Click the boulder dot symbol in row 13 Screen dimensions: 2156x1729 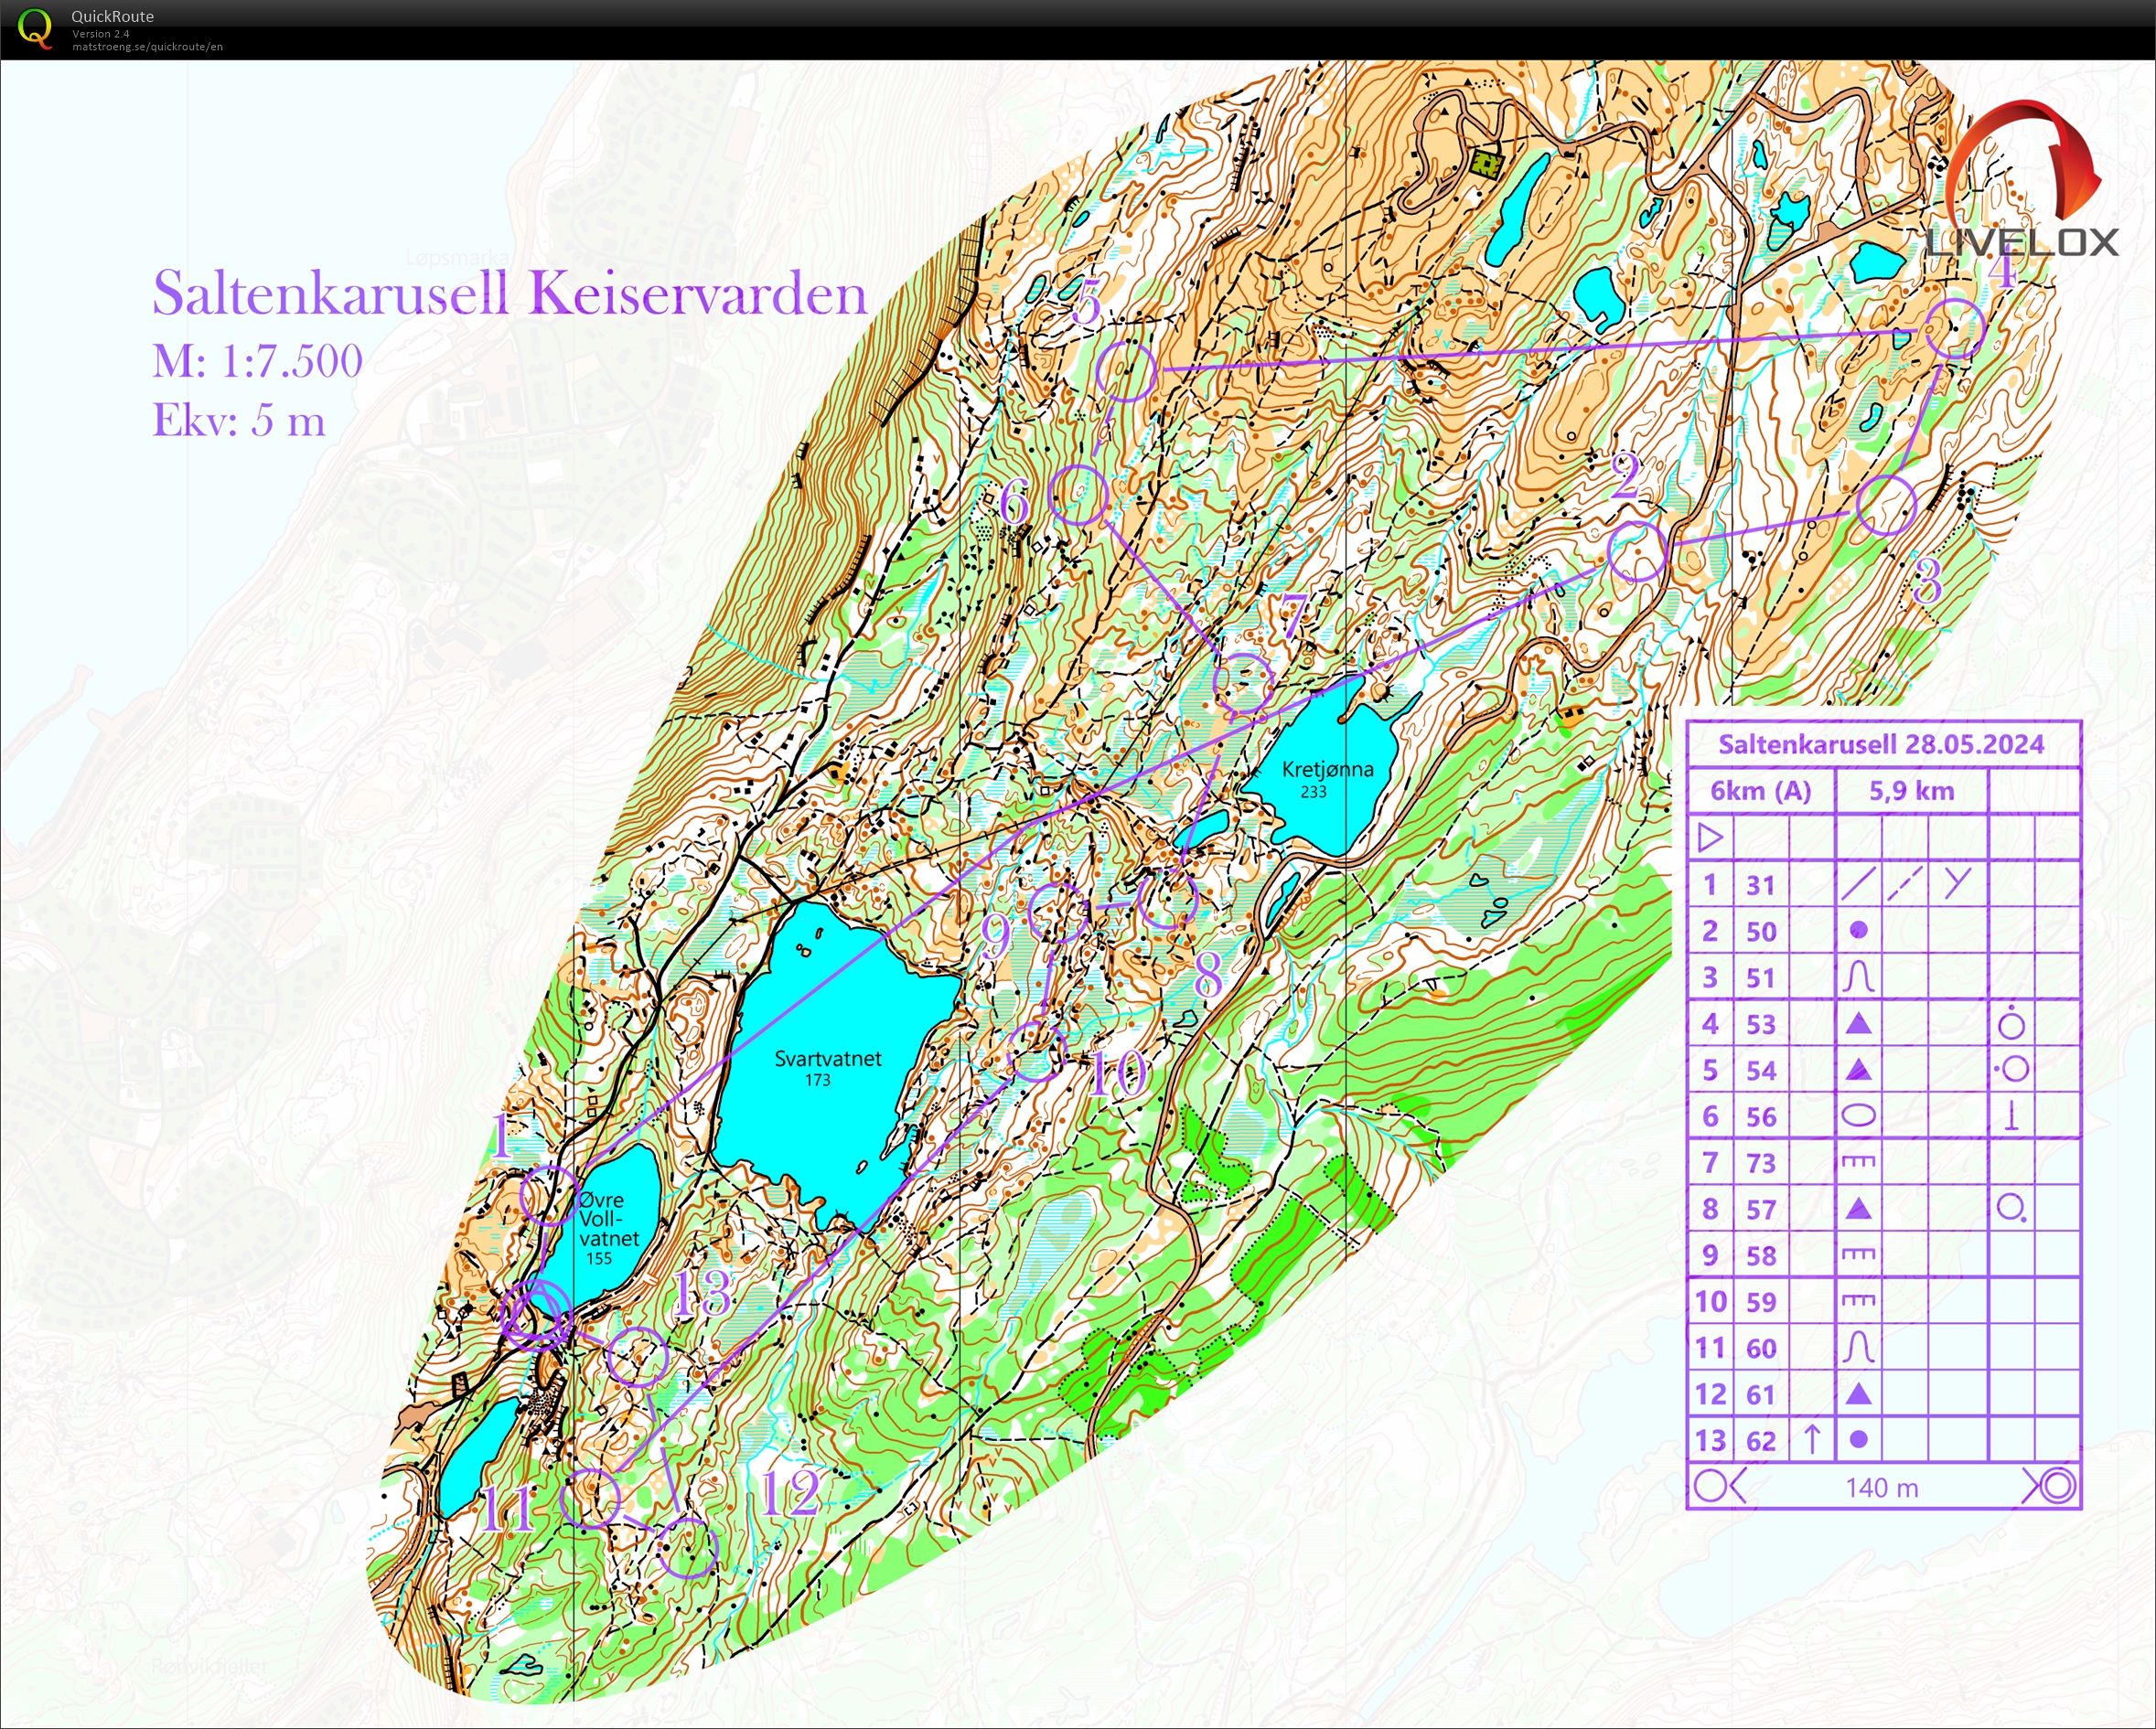pos(1858,1440)
